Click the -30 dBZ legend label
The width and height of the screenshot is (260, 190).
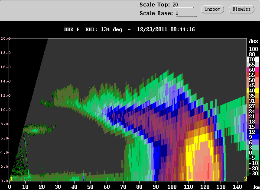(x=253, y=174)
